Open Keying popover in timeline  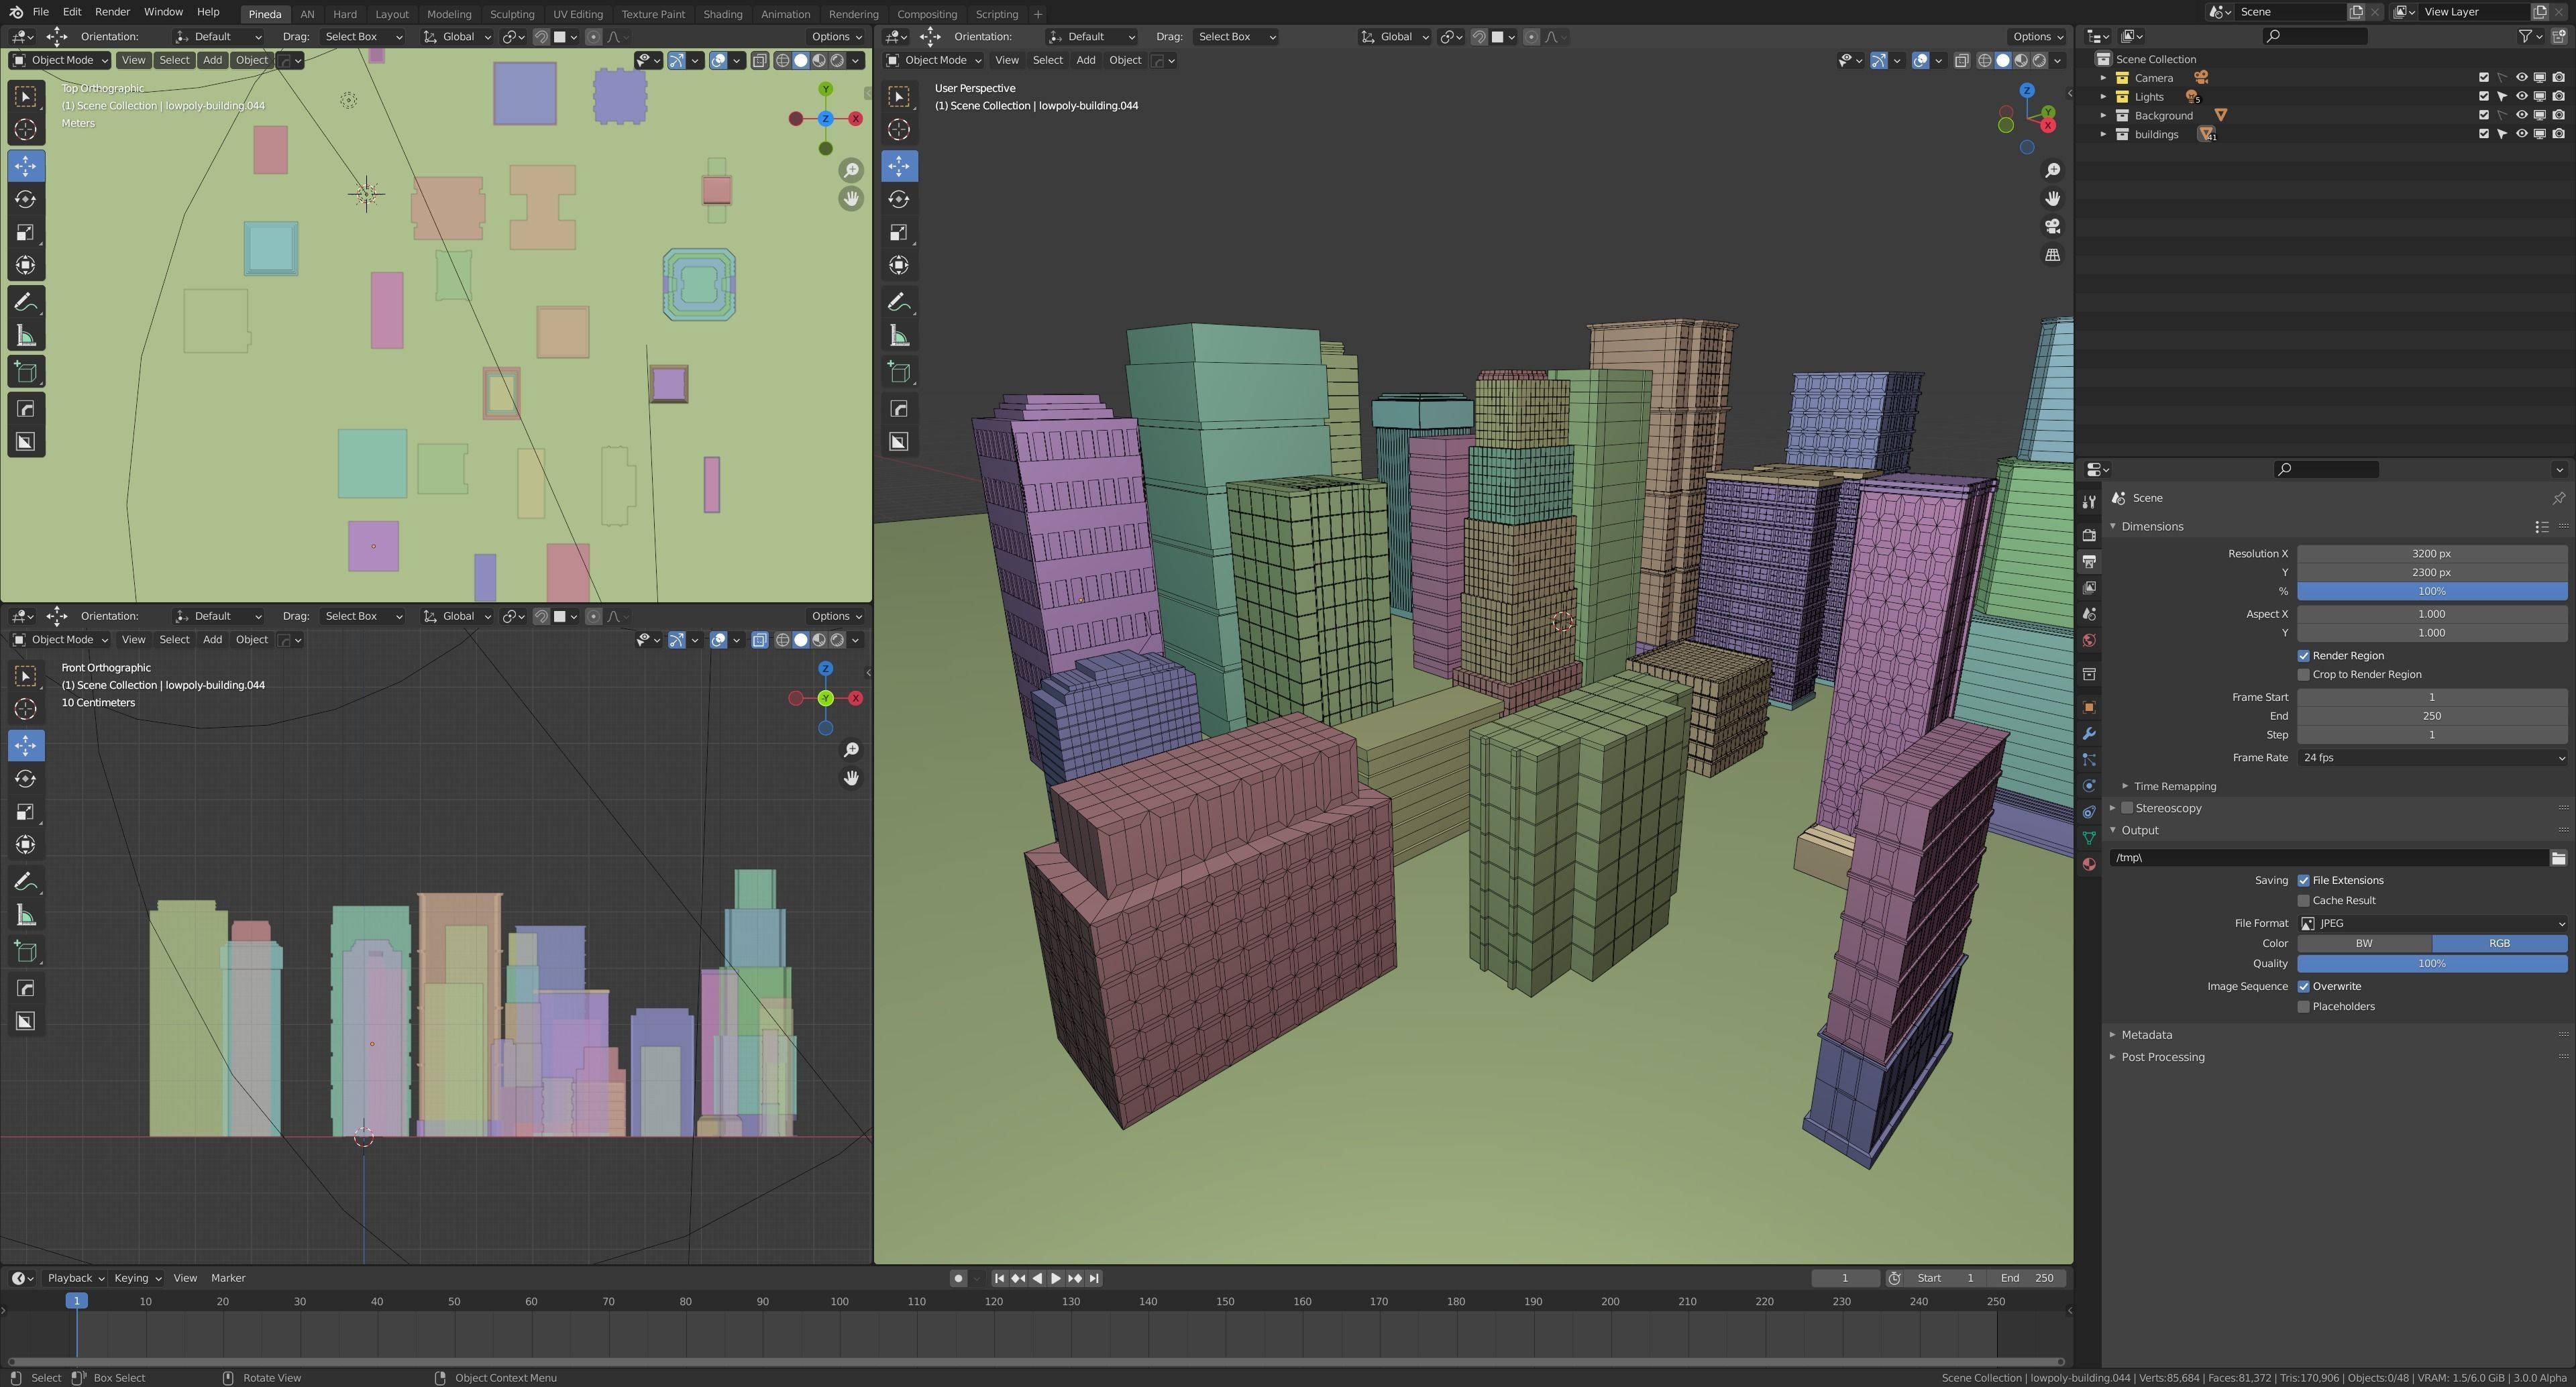[137, 1278]
